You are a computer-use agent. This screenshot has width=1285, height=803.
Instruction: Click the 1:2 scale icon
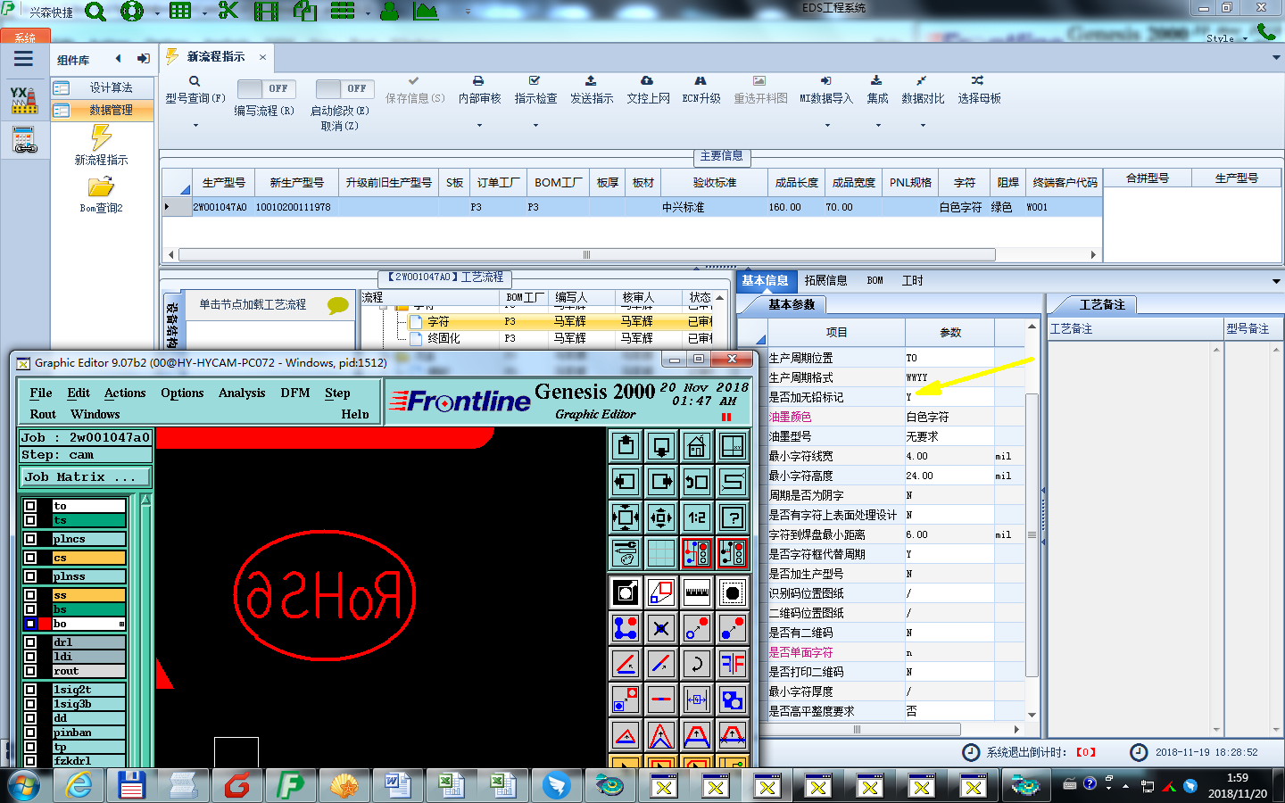click(697, 517)
